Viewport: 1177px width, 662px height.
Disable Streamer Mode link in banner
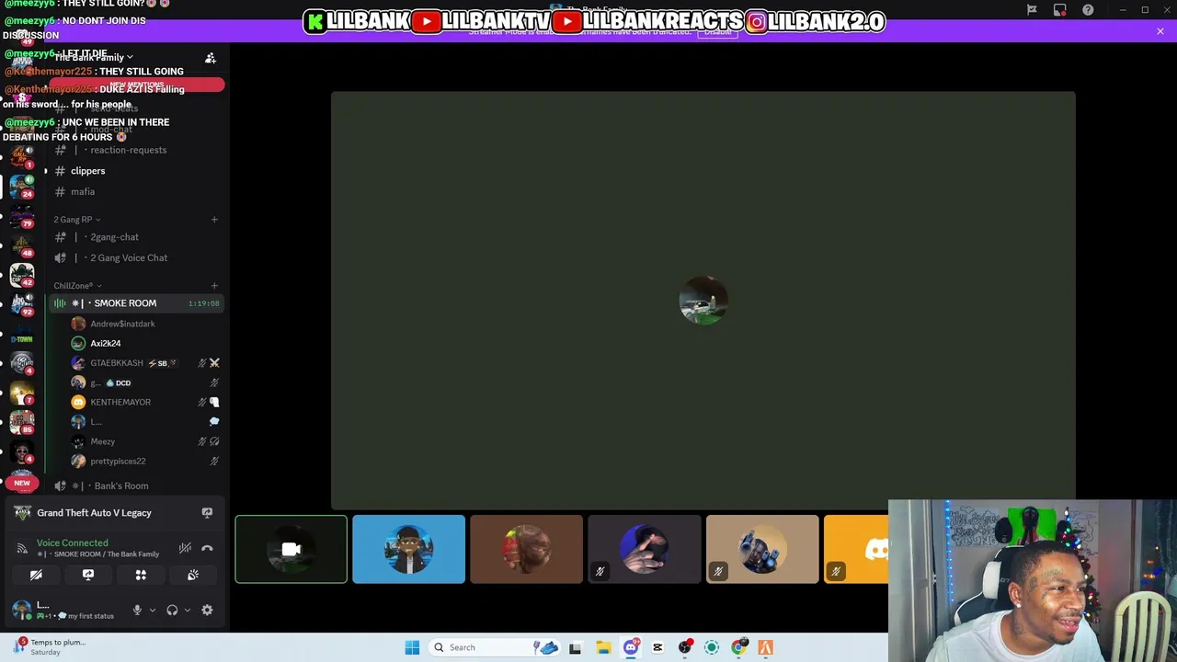pos(717,31)
